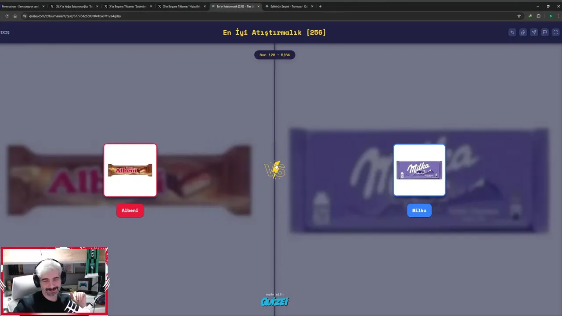Close the En İyi Atıştırmalık tab
Screen dimensions: 562x316
[x=259, y=7]
